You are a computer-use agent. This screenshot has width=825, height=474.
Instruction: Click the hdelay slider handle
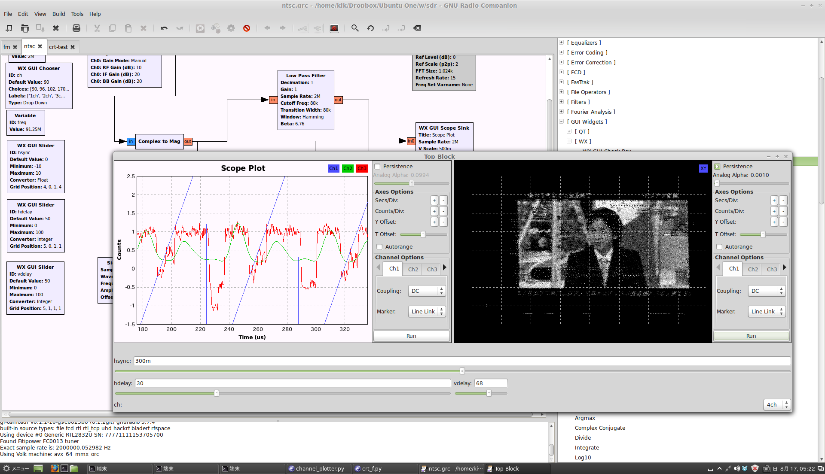pos(217,393)
